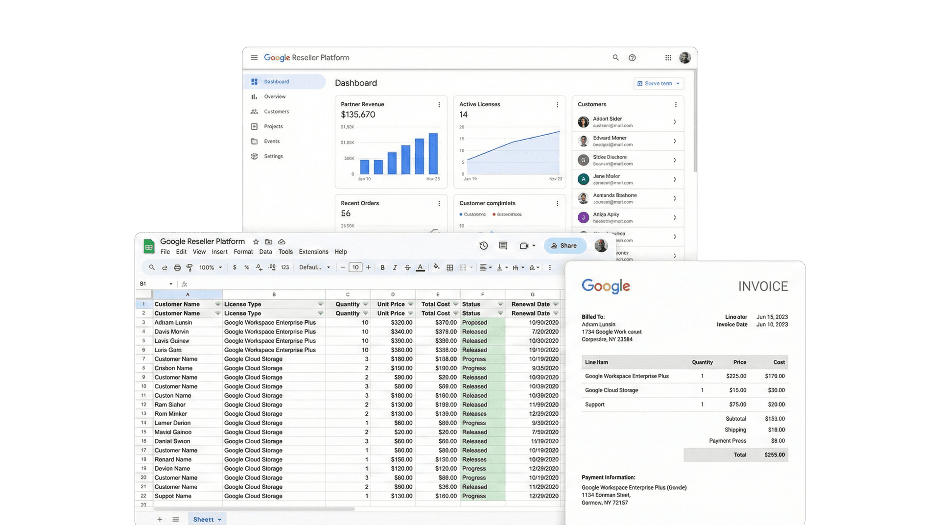Image resolution: width=940 pixels, height=525 pixels.
Task: Click the print icon in Sheets toolbar
Action: point(177,267)
